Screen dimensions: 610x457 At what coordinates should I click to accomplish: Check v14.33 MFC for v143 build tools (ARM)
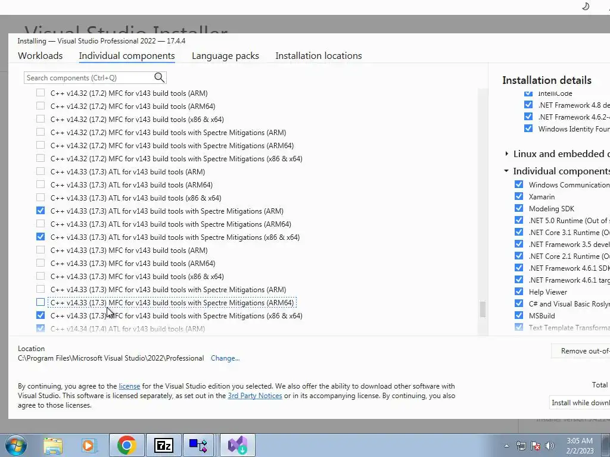(x=41, y=250)
